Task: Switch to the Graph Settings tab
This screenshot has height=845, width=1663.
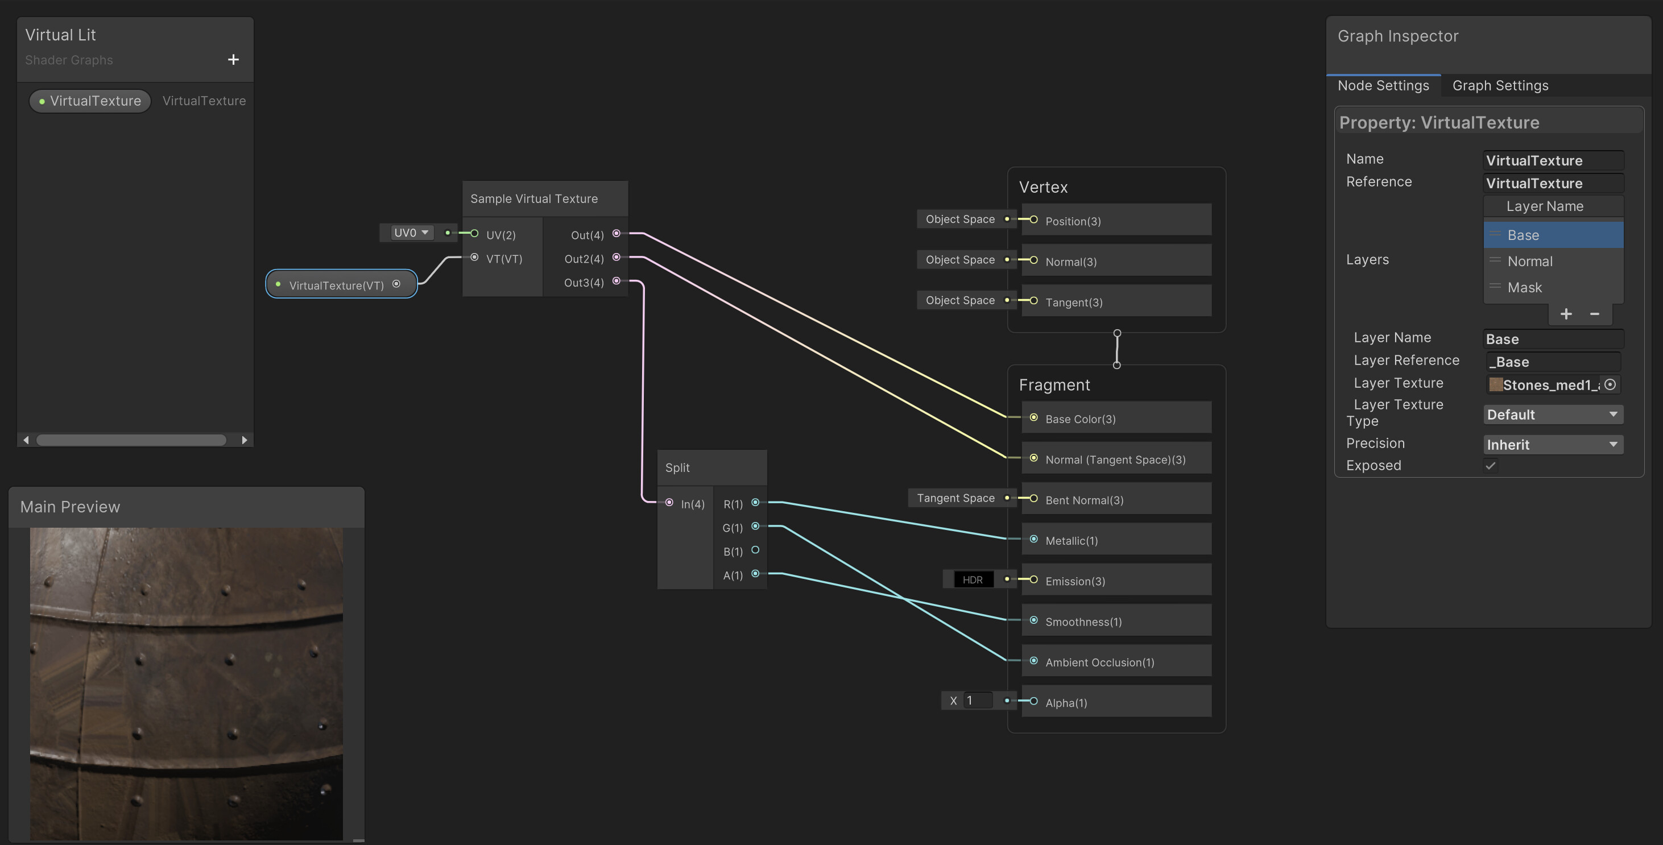Action: coord(1500,85)
